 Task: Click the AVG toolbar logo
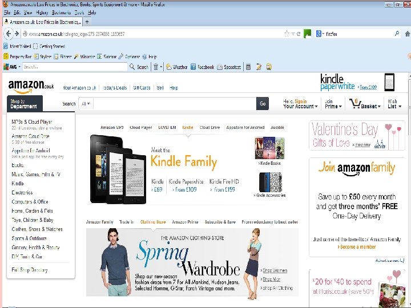(x=10, y=67)
